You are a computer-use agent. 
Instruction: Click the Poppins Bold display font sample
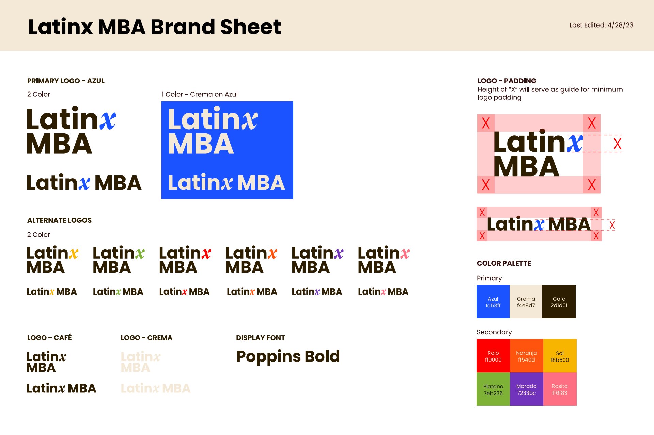[x=288, y=356]
